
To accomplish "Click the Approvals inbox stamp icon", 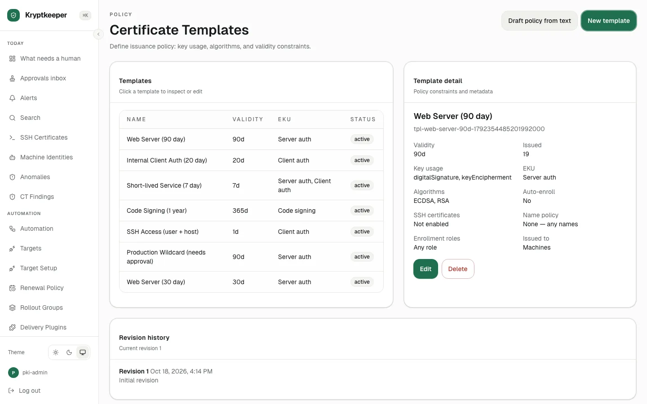I will pyautogui.click(x=13, y=79).
